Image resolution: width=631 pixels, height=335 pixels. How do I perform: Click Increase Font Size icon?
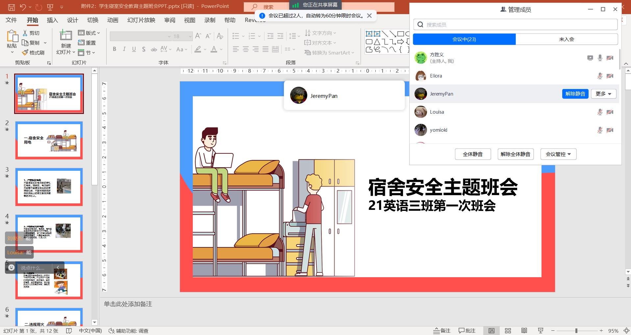tap(198, 36)
